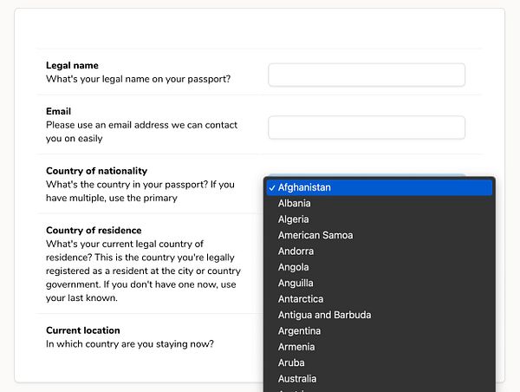Click the "Email" field label
This screenshot has width=520, height=392.
[x=58, y=111]
